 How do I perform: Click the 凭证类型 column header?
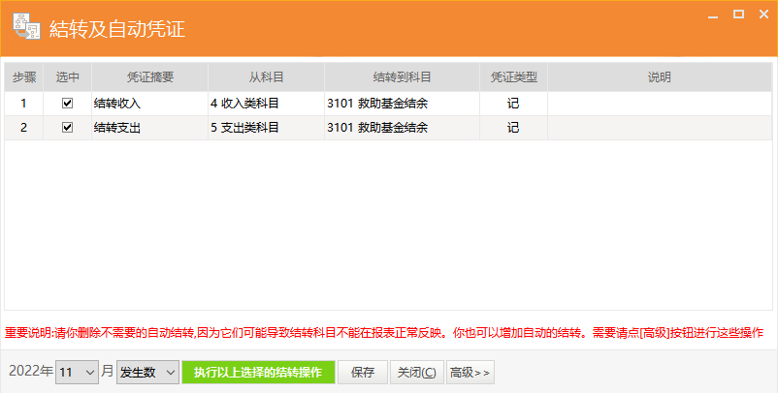513,77
